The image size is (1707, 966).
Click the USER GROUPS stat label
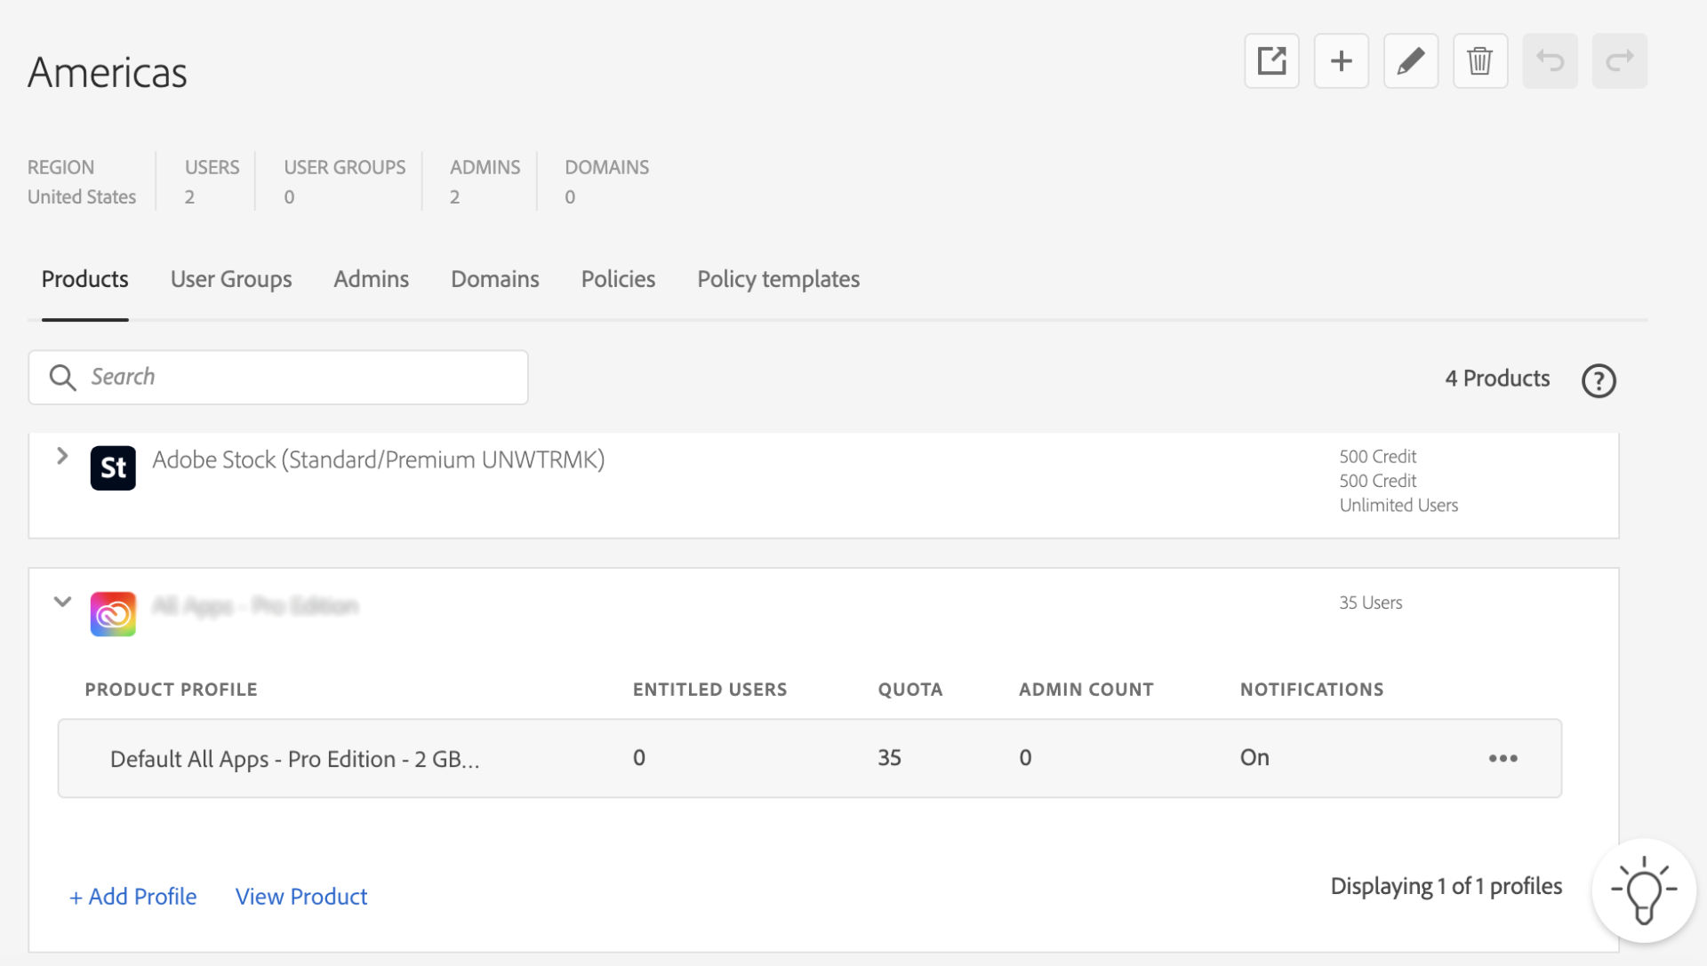click(x=344, y=167)
